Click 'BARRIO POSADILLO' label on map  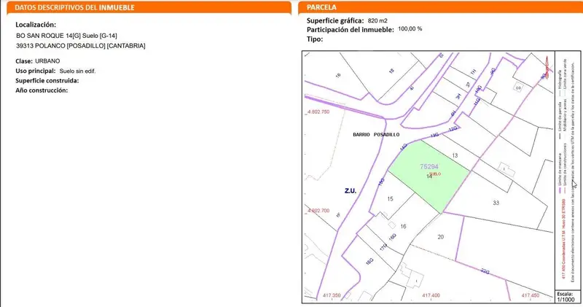(x=376, y=135)
